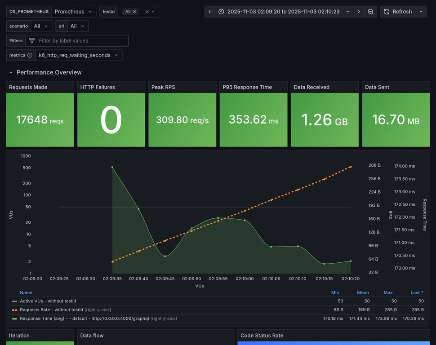
Task: Click the zoom out time range icon
Action: 370,12
